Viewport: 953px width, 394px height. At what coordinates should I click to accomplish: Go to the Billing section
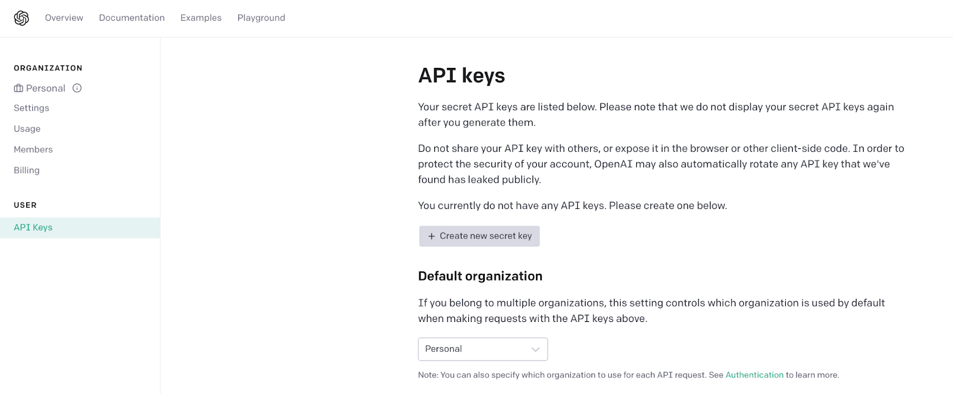click(x=27, y=170)
